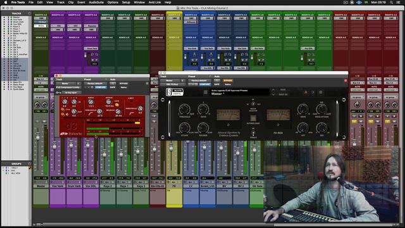
Task: Open the AudioSuite menu
Action: coord(96,3)
